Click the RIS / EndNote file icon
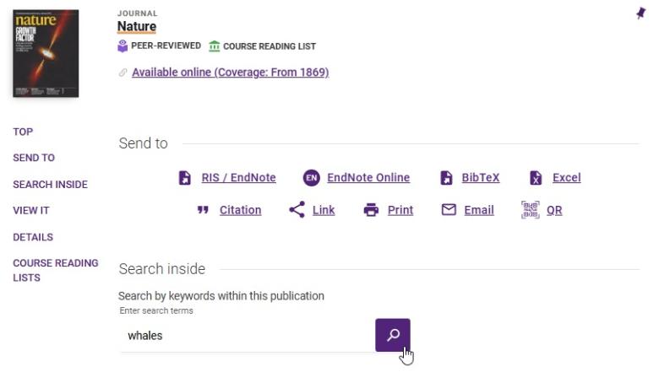Screen dimensions: 659x372 (x=184, y=178)
